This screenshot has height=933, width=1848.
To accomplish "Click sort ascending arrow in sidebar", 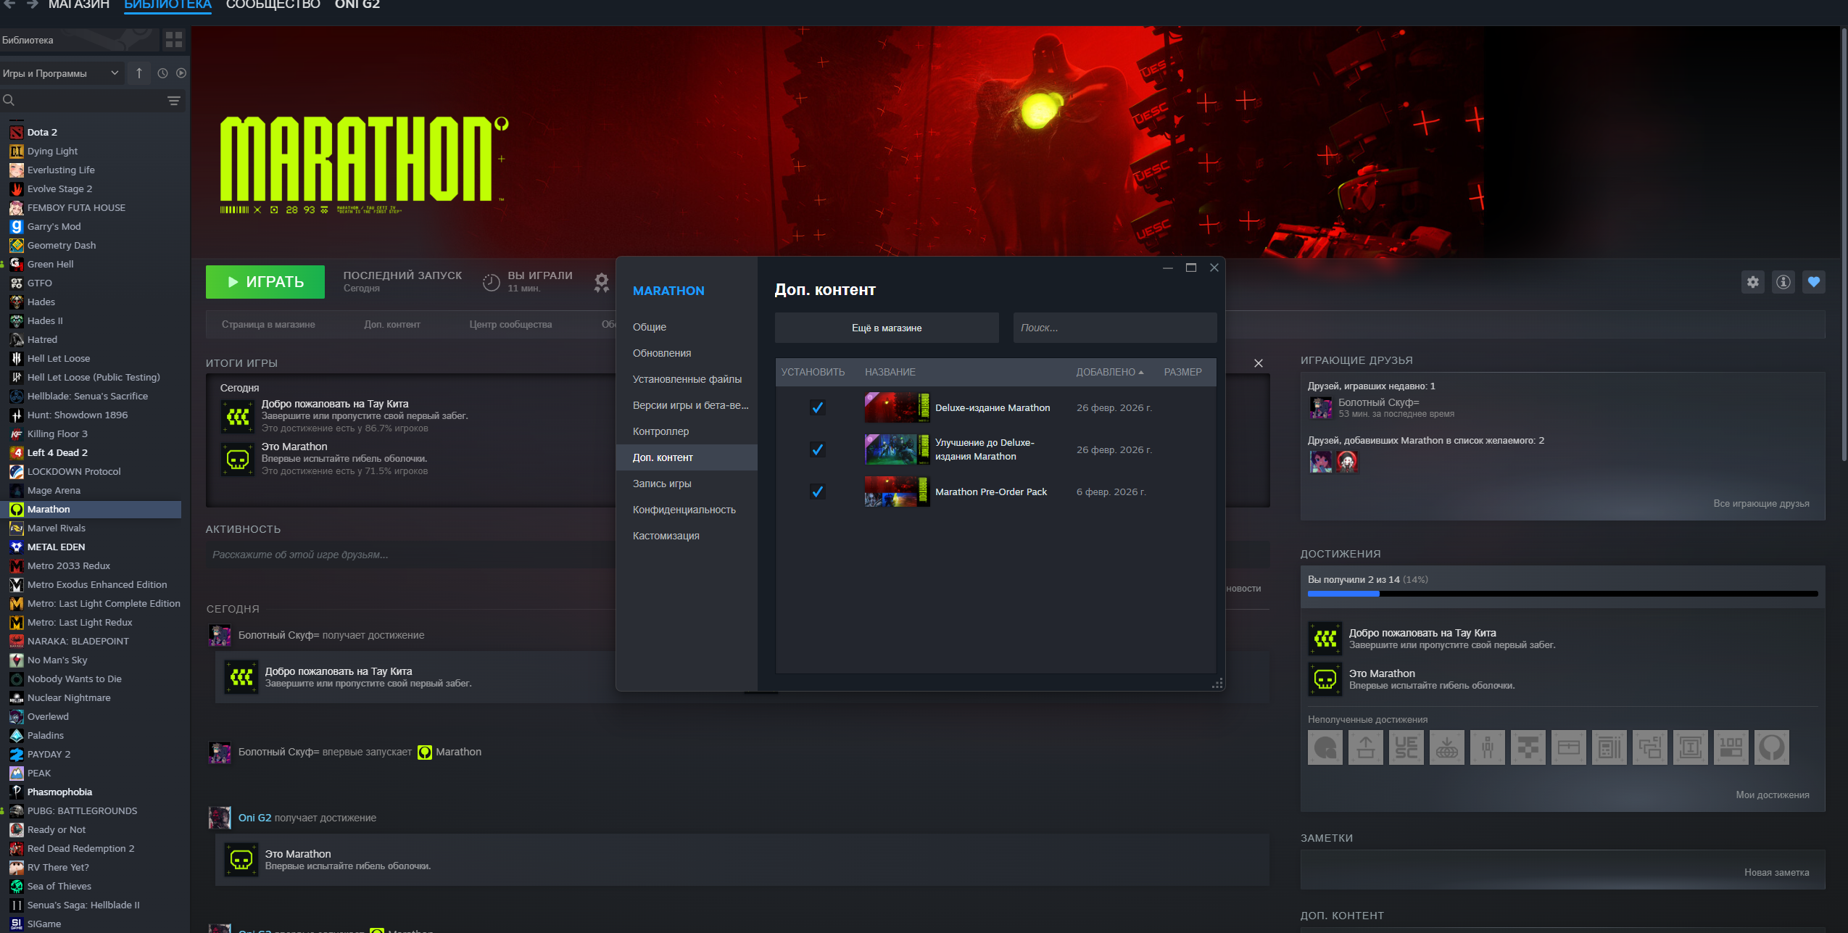I will (x=139, y=73).
